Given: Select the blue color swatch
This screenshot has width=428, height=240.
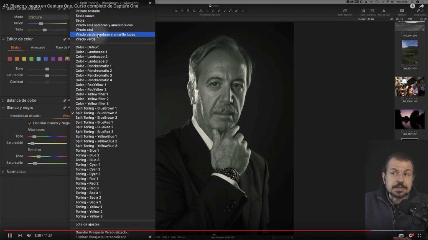Looking at the screenshot, I should [x=46, y=59].
